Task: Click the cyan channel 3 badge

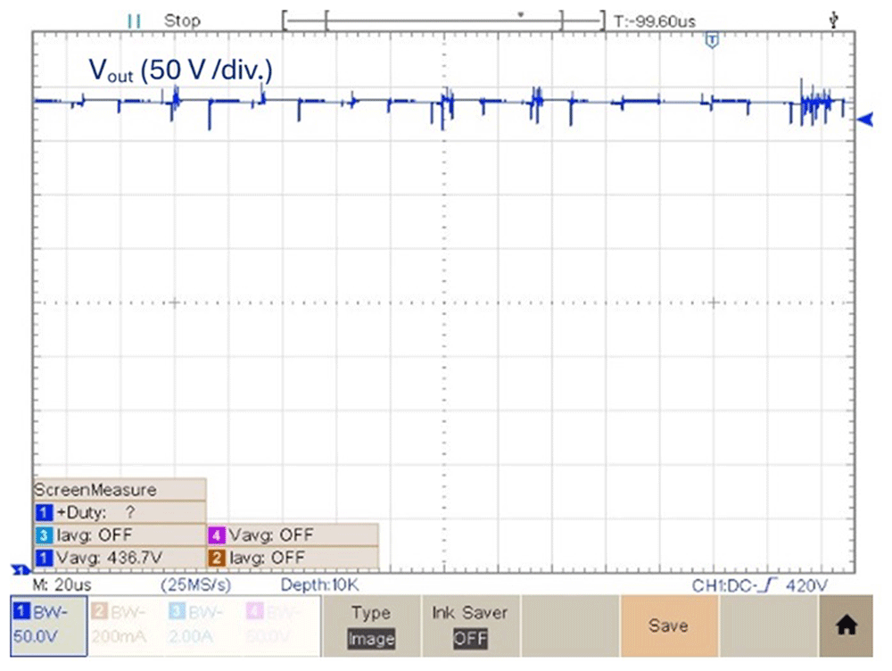Action: 44,535
